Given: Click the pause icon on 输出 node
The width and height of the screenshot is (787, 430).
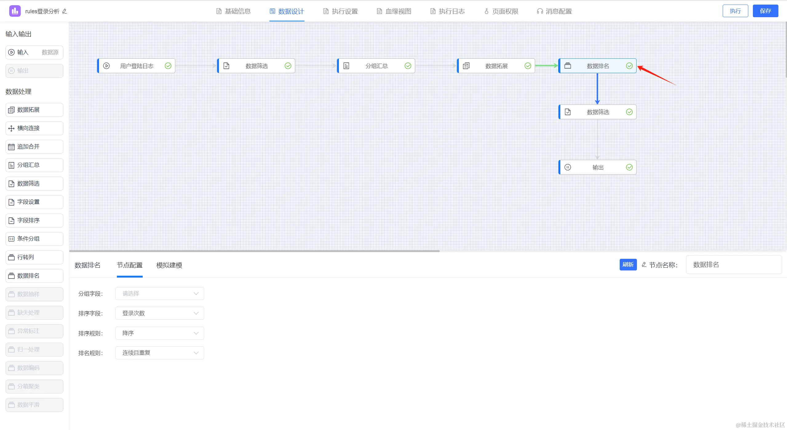Looking at the screenshot, I should point(568,167).
